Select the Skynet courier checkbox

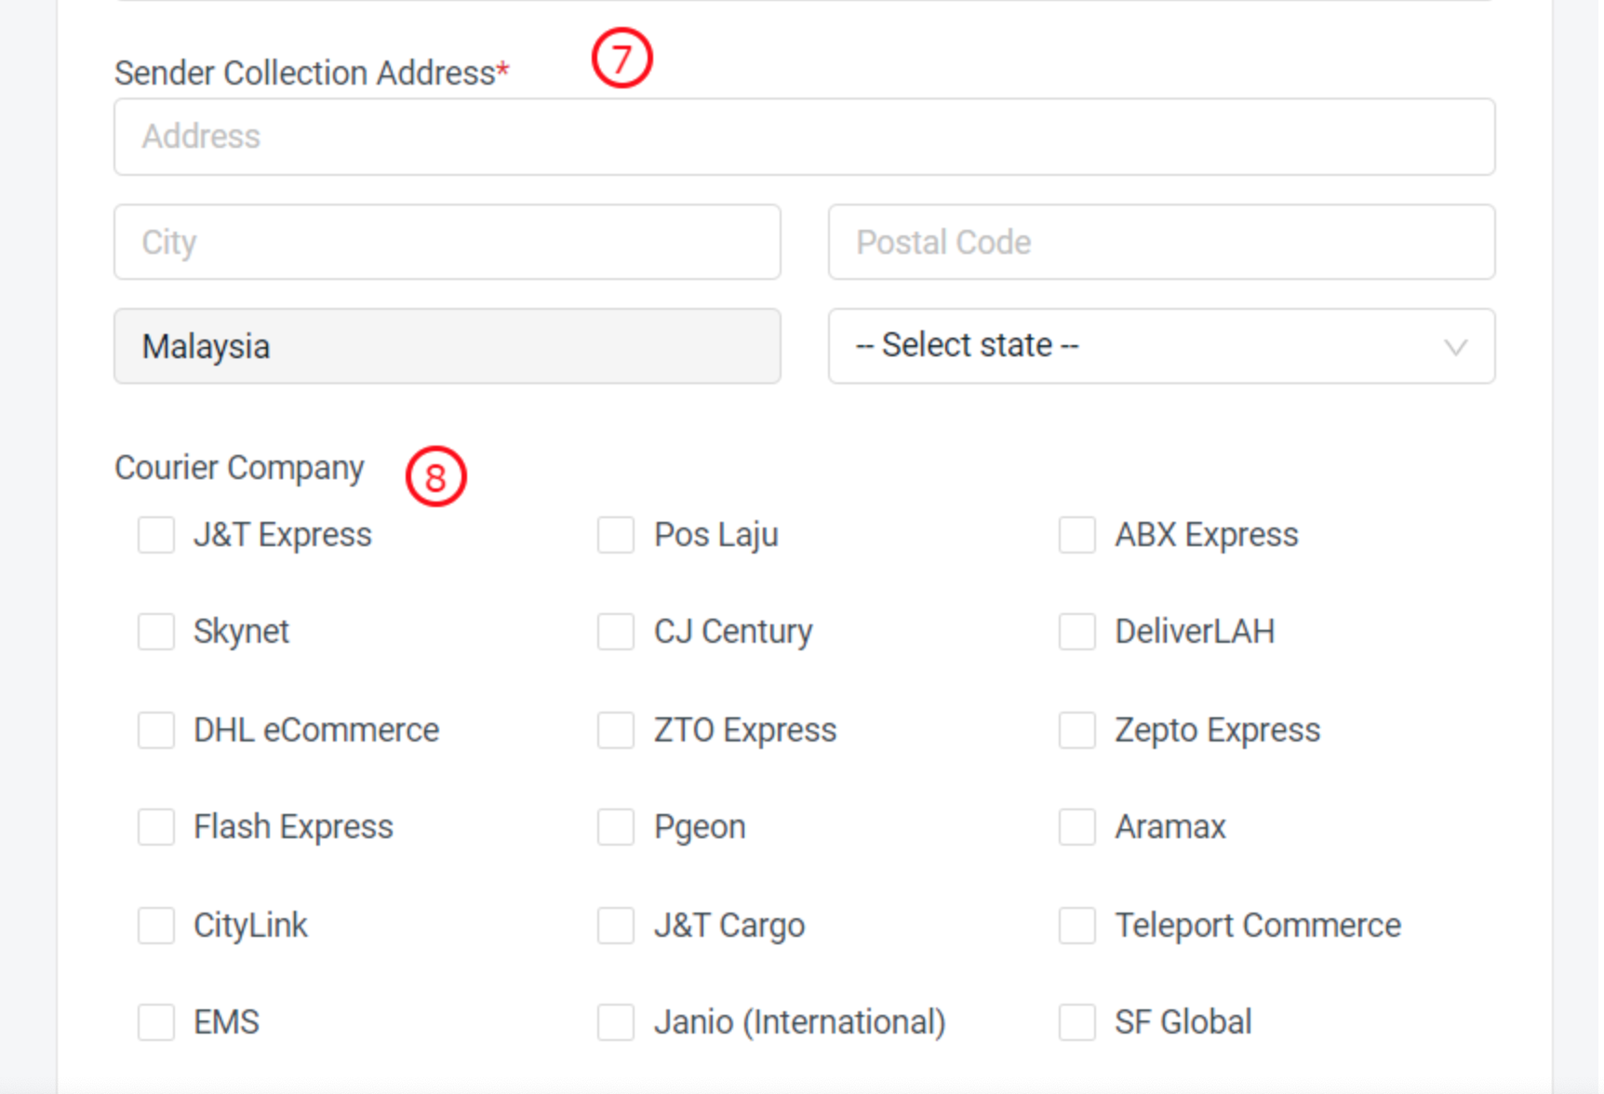pyautogui.click(x=156, y=632)
